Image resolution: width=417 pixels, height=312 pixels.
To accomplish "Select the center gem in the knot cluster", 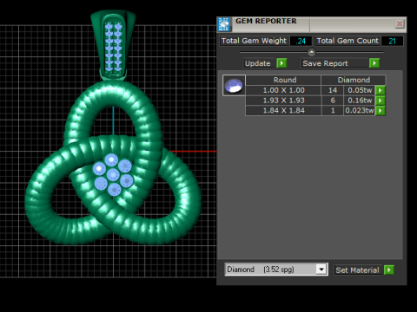I will click(x=113, y=175).
